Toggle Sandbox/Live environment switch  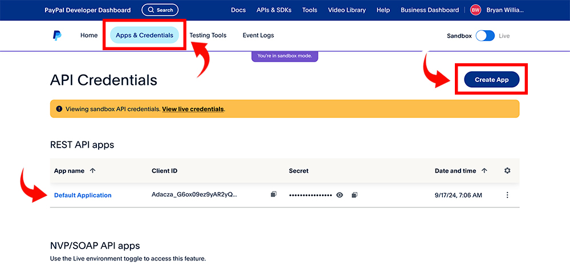485,36
